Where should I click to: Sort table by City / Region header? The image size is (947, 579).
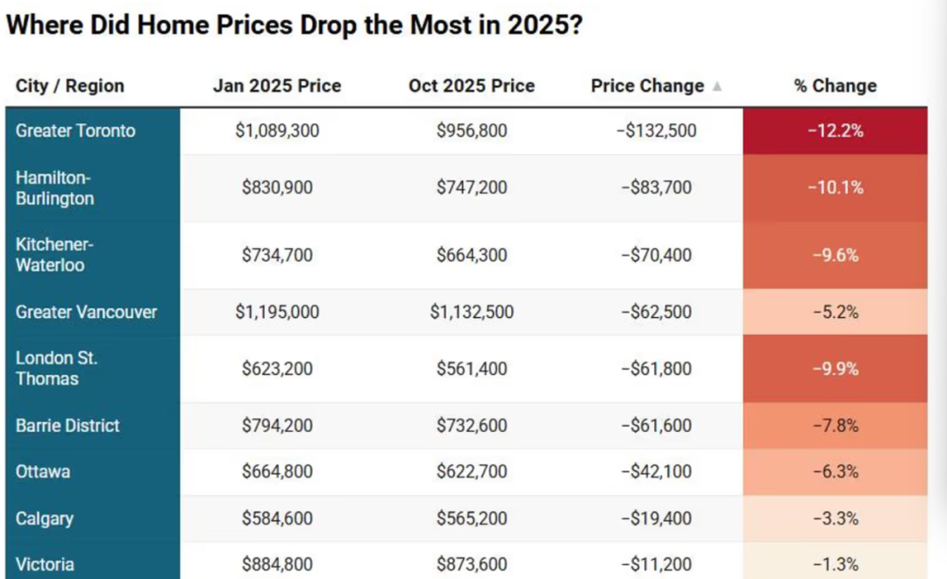70,86
